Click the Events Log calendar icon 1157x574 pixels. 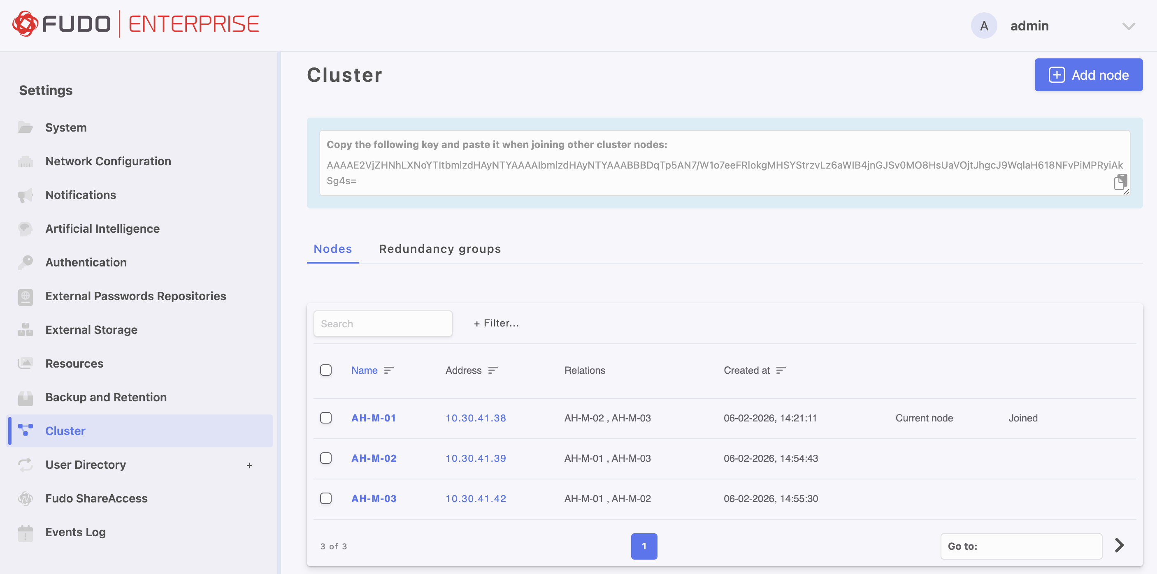(x=25, y=533)
